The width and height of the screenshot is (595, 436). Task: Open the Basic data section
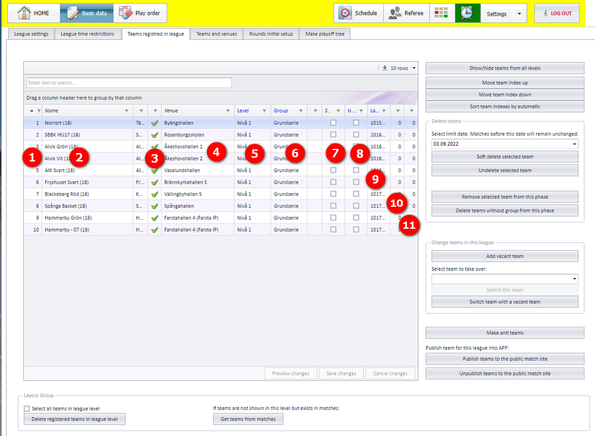pyautogui.click(x=87, y=13)
